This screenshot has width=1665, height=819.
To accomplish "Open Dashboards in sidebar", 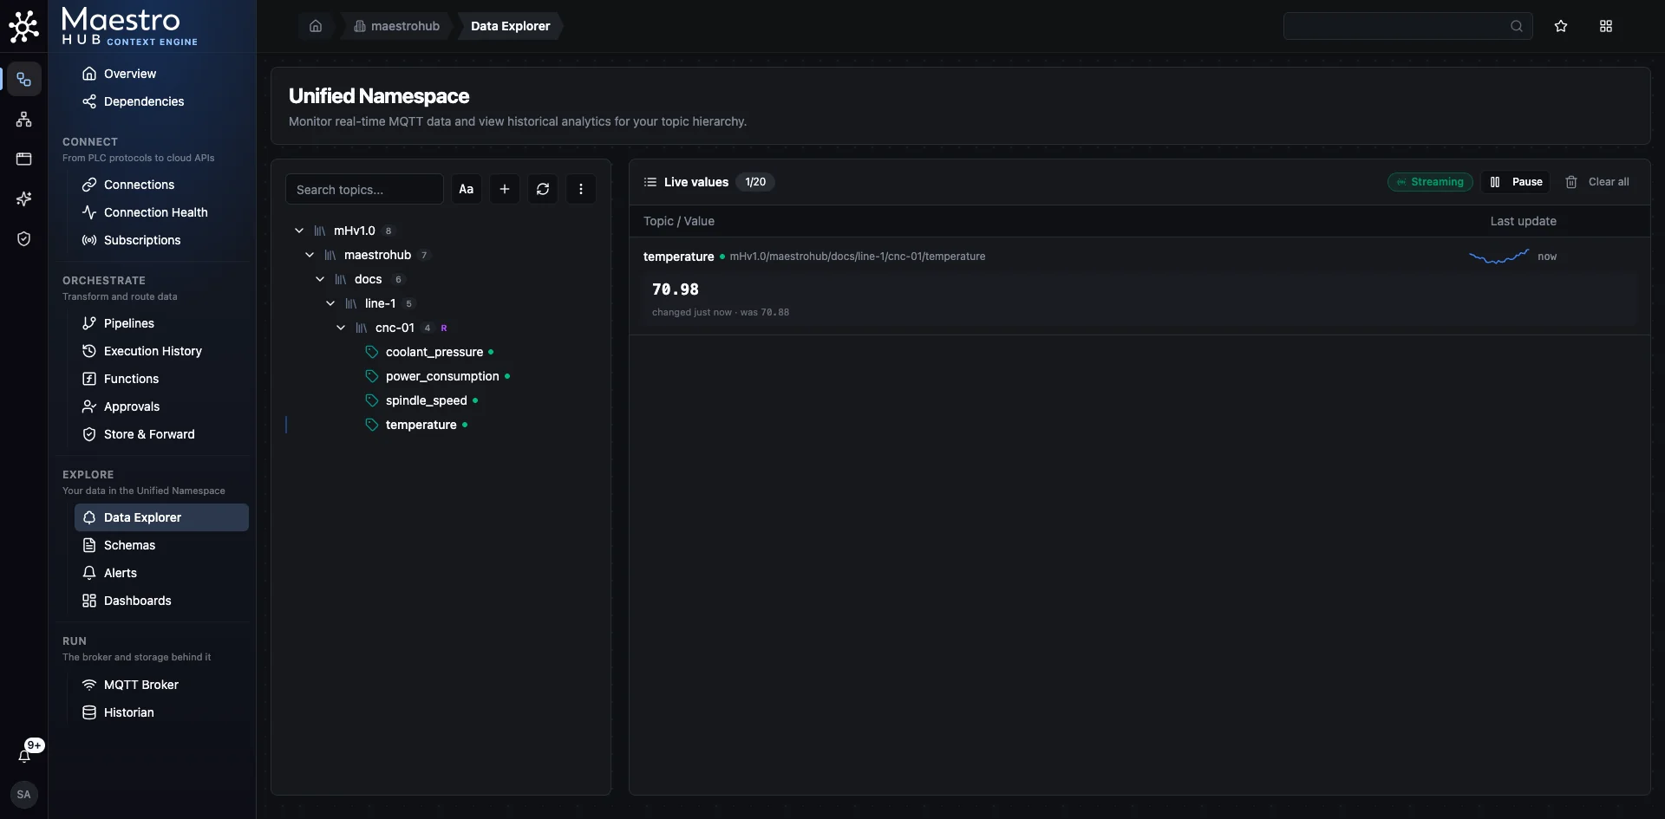I will coord(161,601).
